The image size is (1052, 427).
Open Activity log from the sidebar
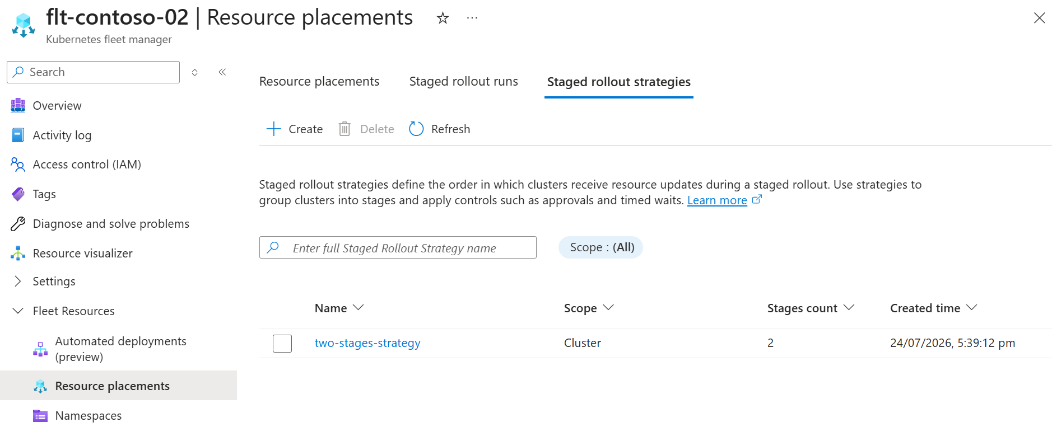pyautogui.click(x=62, y=135)
